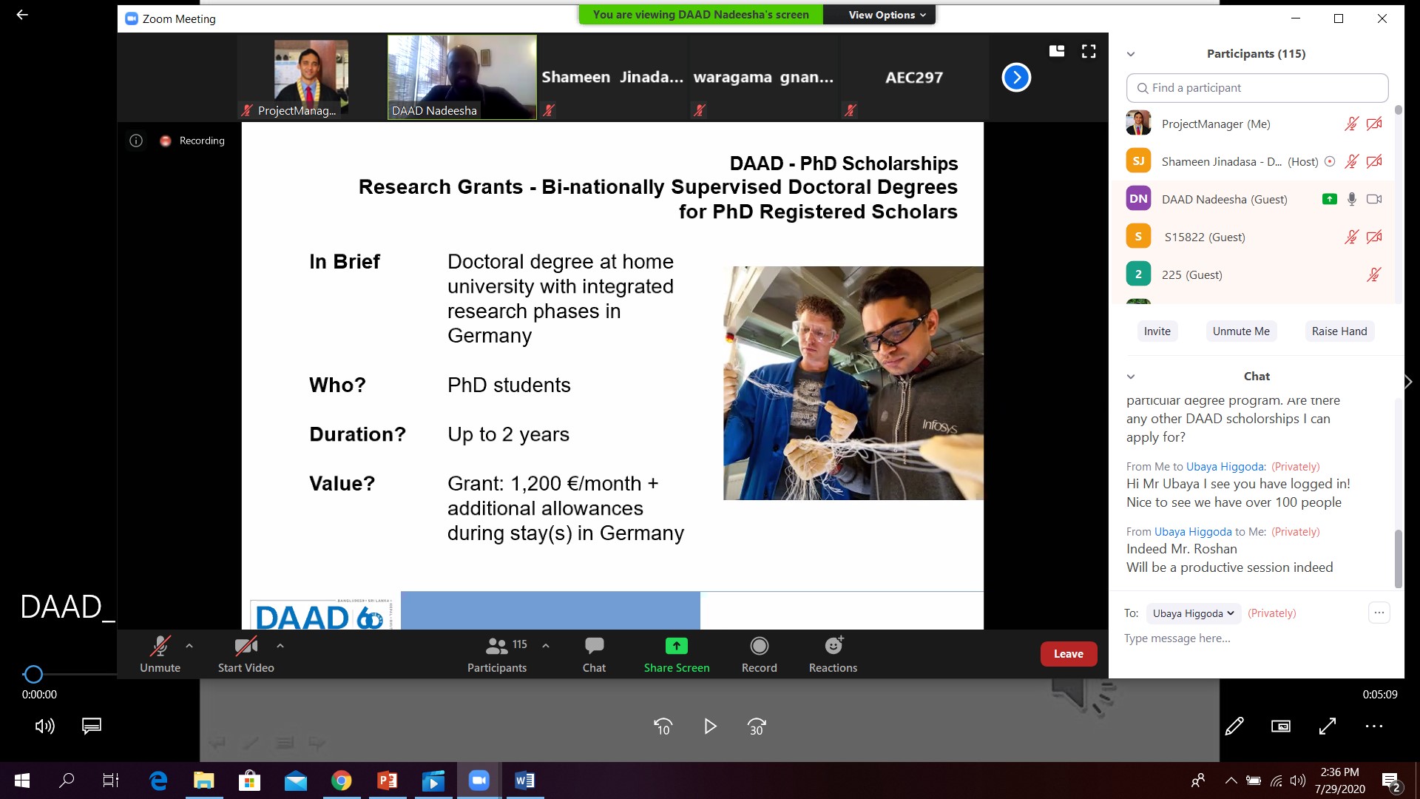The width and height of the screenshot is (1420, 799).
Task: Toggle ProjectManager (Me) microphone icon
Action: pos(1351,124)
